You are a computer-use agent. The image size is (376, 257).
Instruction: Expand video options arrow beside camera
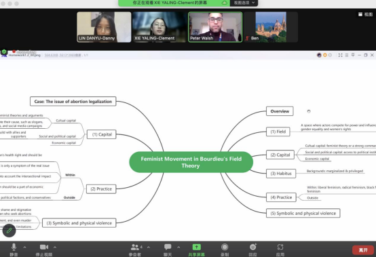point(55,248)
